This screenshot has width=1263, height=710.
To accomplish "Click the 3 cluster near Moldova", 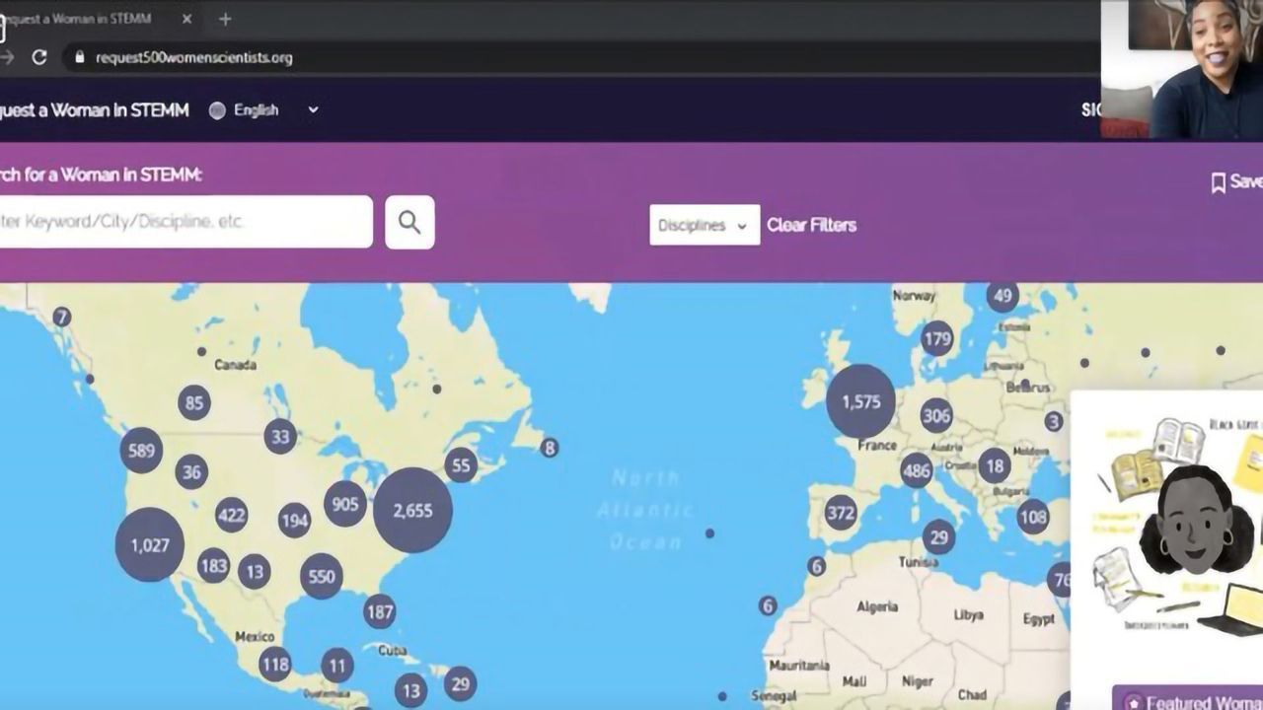I will click(1054, 422).
